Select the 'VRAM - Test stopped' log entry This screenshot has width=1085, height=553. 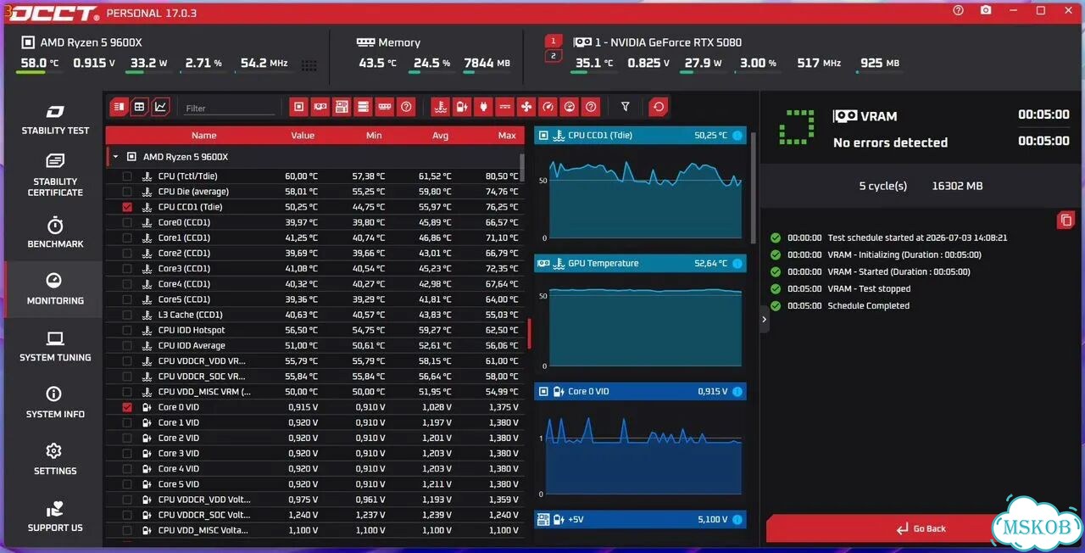coord(869,289)
